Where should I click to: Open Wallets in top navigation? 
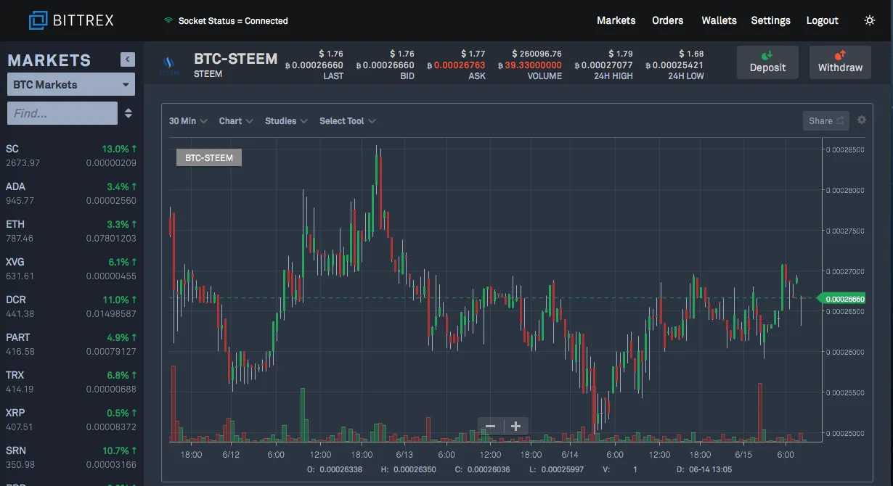point(719,20)
